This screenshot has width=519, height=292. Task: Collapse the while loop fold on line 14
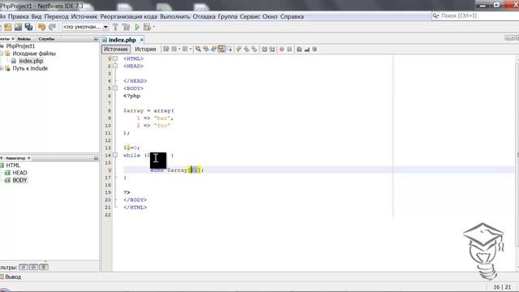(x=115, y=155)
